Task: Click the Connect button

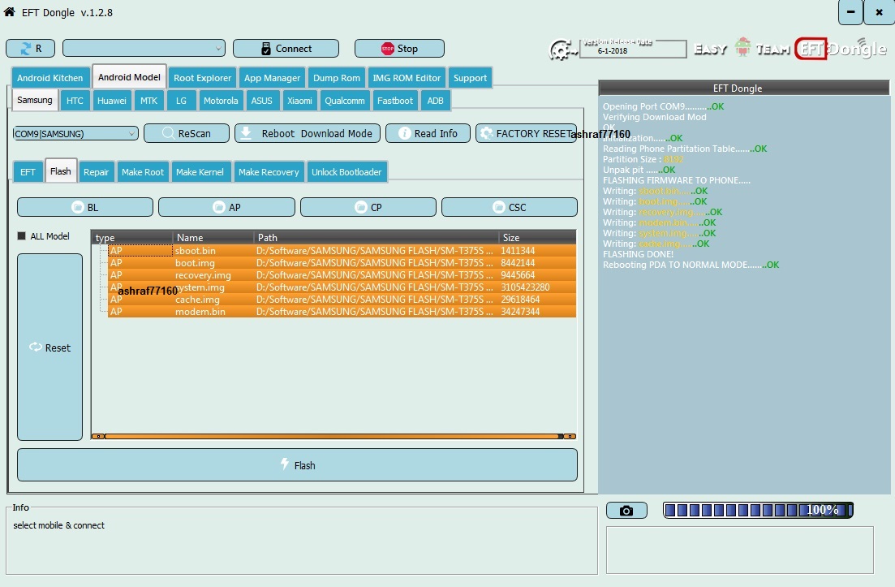Action: point(286,49)
